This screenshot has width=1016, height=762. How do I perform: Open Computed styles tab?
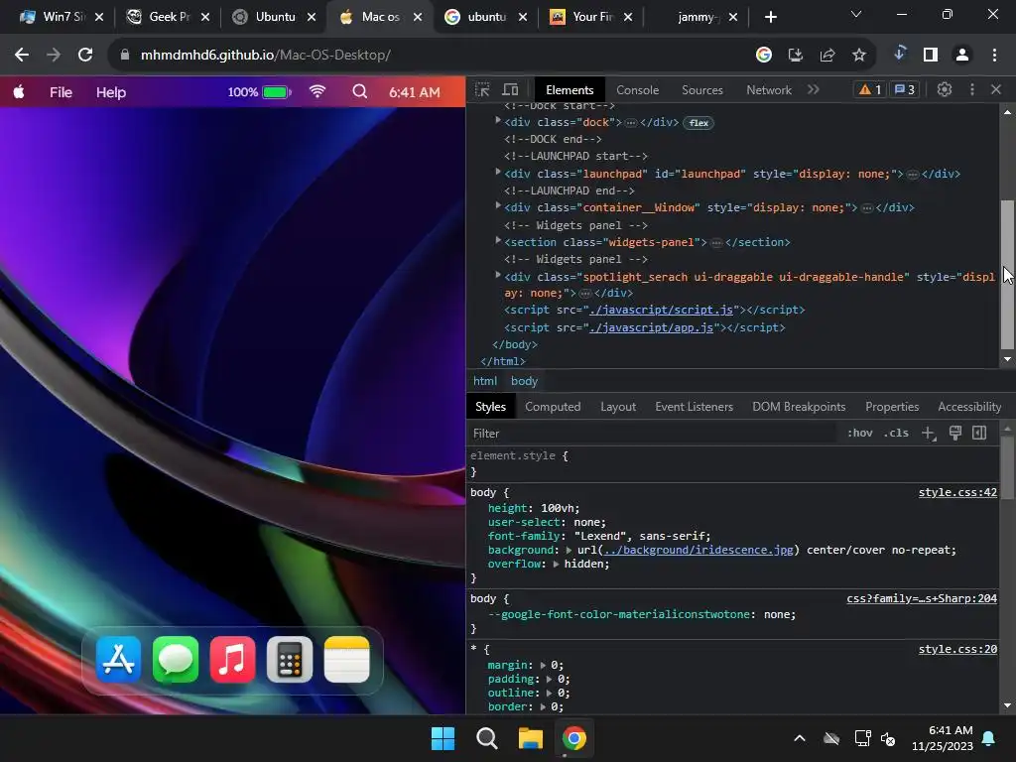[x=552, y=407]
